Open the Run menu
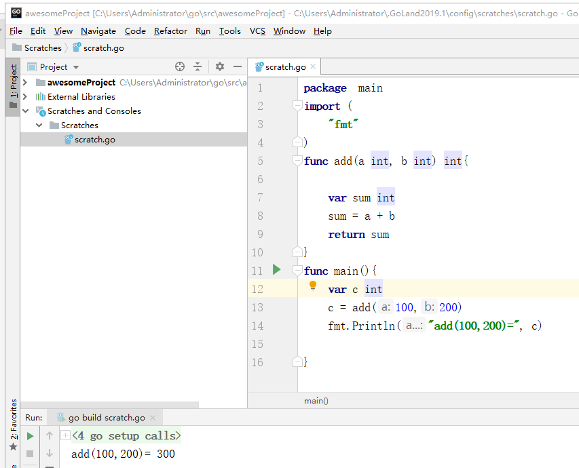 (x=203, y=31)
